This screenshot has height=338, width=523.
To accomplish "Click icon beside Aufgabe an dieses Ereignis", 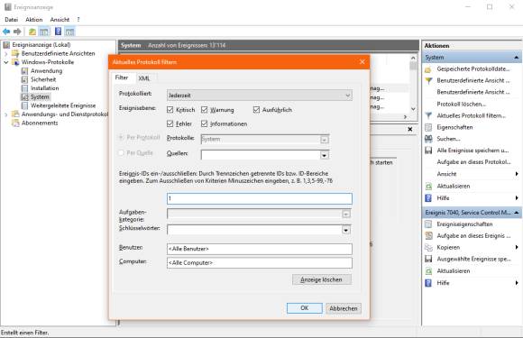I will point(428,235).
